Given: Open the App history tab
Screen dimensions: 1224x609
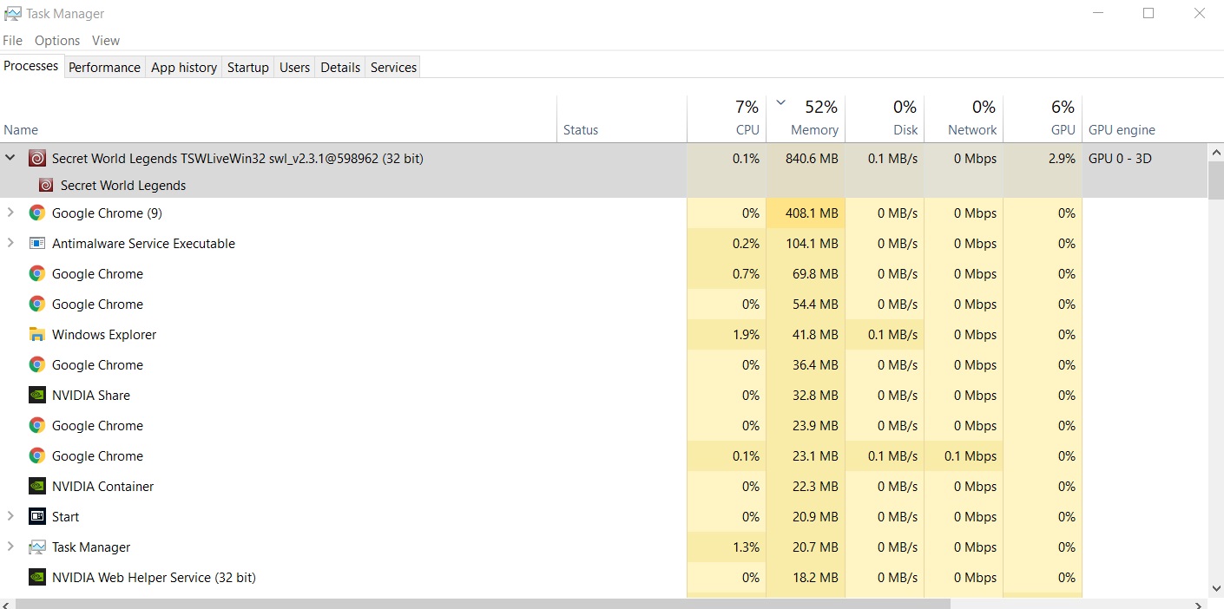Looking at the screenshot, I should 184,68.
